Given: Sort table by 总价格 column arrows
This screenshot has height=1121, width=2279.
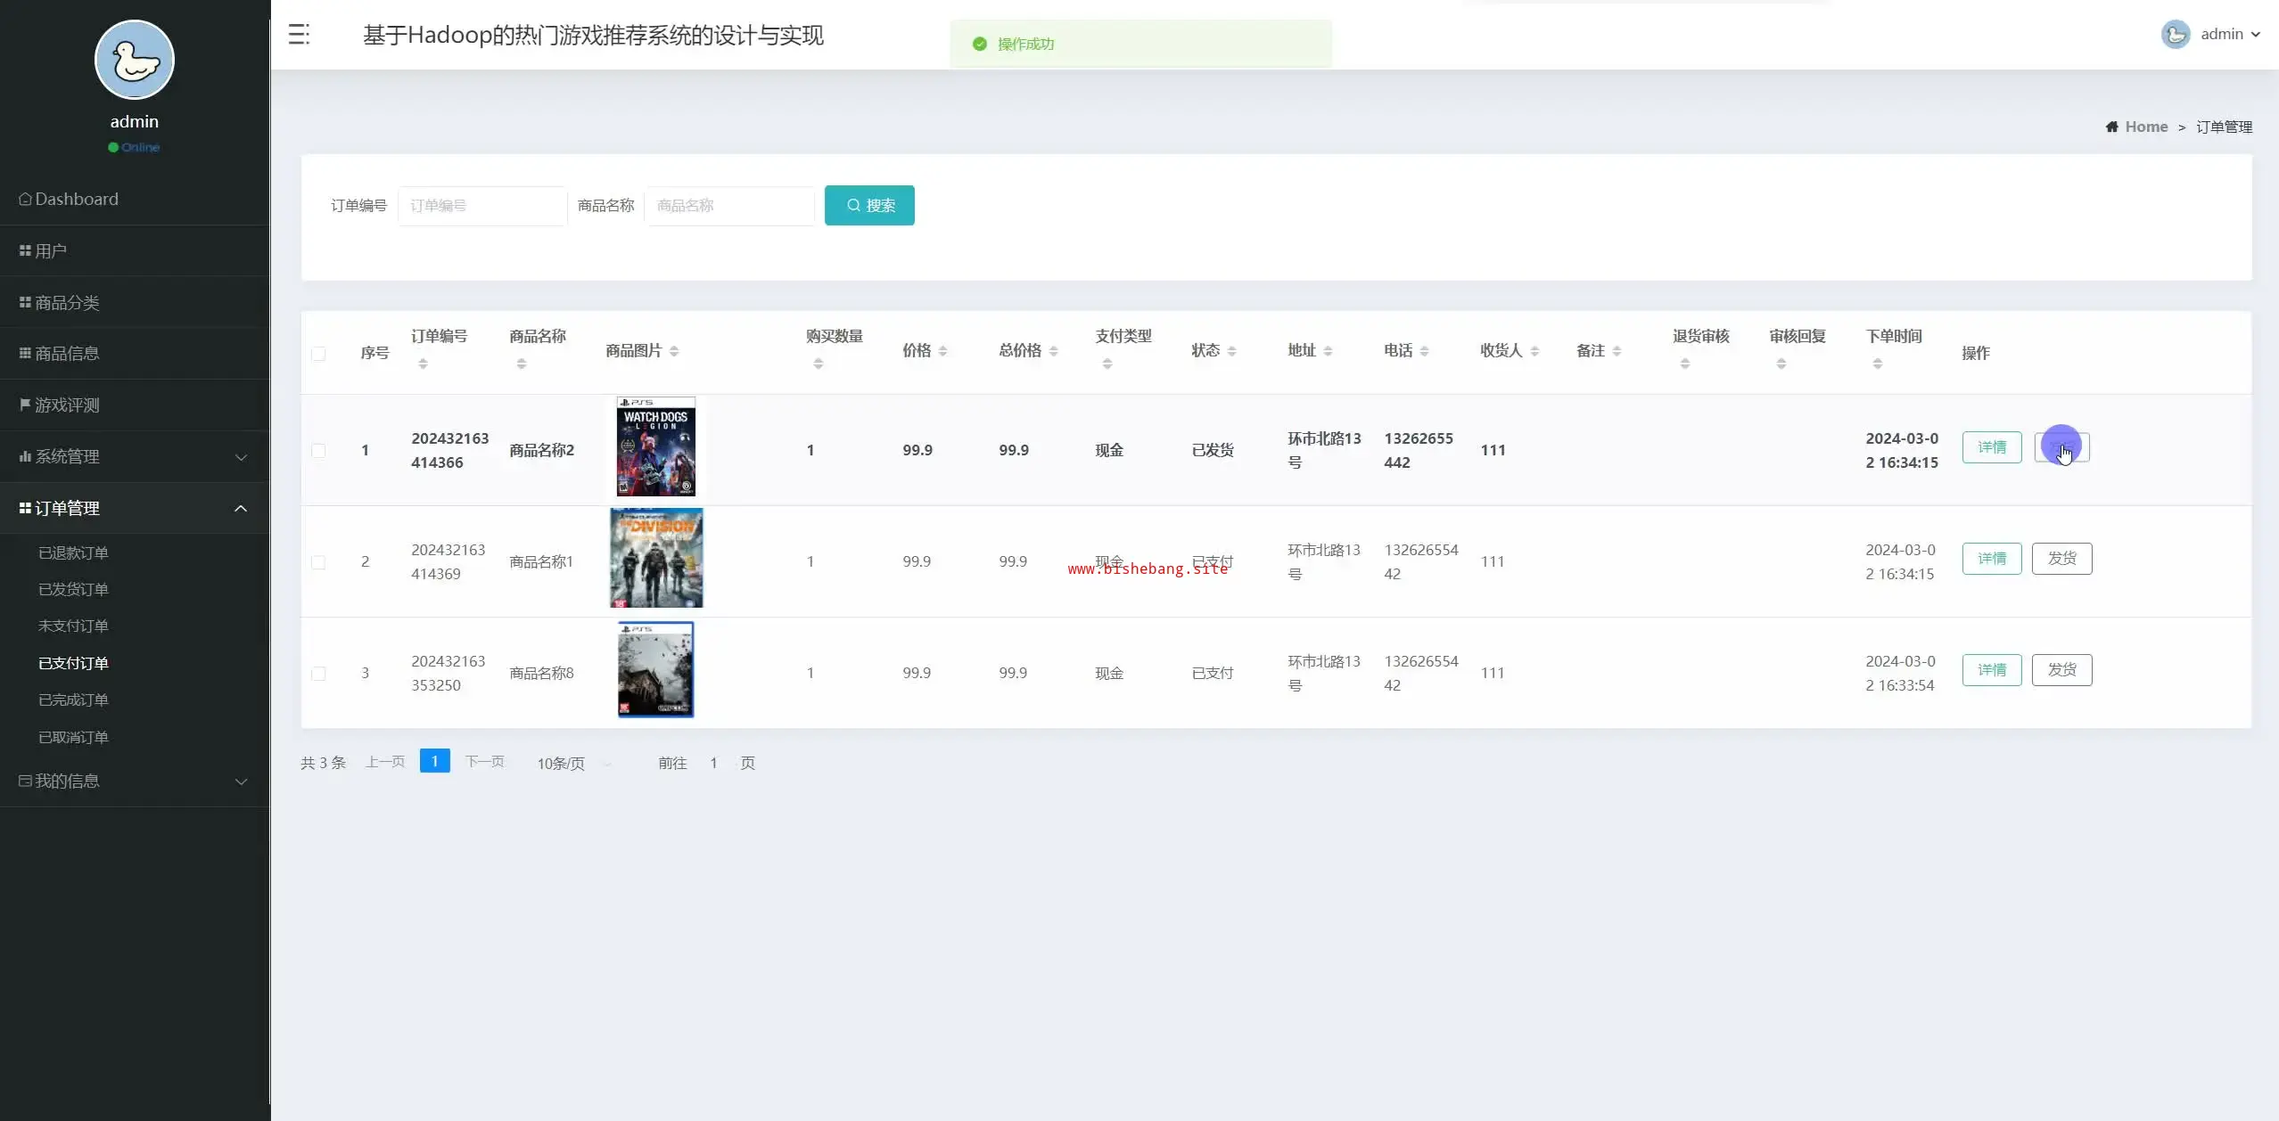Looking at the screenshot, I should pyautogui.click(x=1053, y=351).
